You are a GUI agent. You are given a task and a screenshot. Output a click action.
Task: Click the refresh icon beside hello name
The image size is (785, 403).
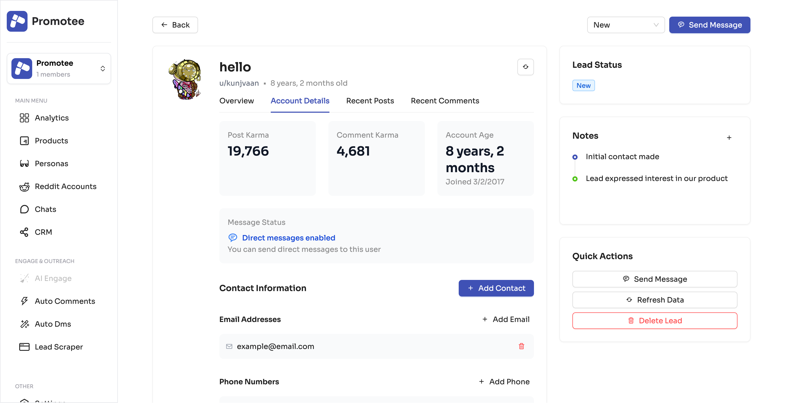525,67
